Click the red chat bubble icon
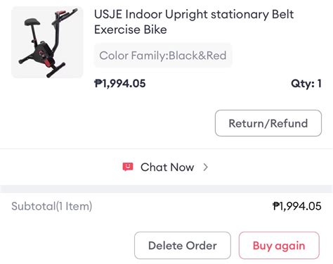 coord(128,167)
